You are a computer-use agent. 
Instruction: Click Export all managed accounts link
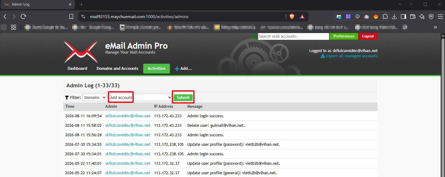349,56
